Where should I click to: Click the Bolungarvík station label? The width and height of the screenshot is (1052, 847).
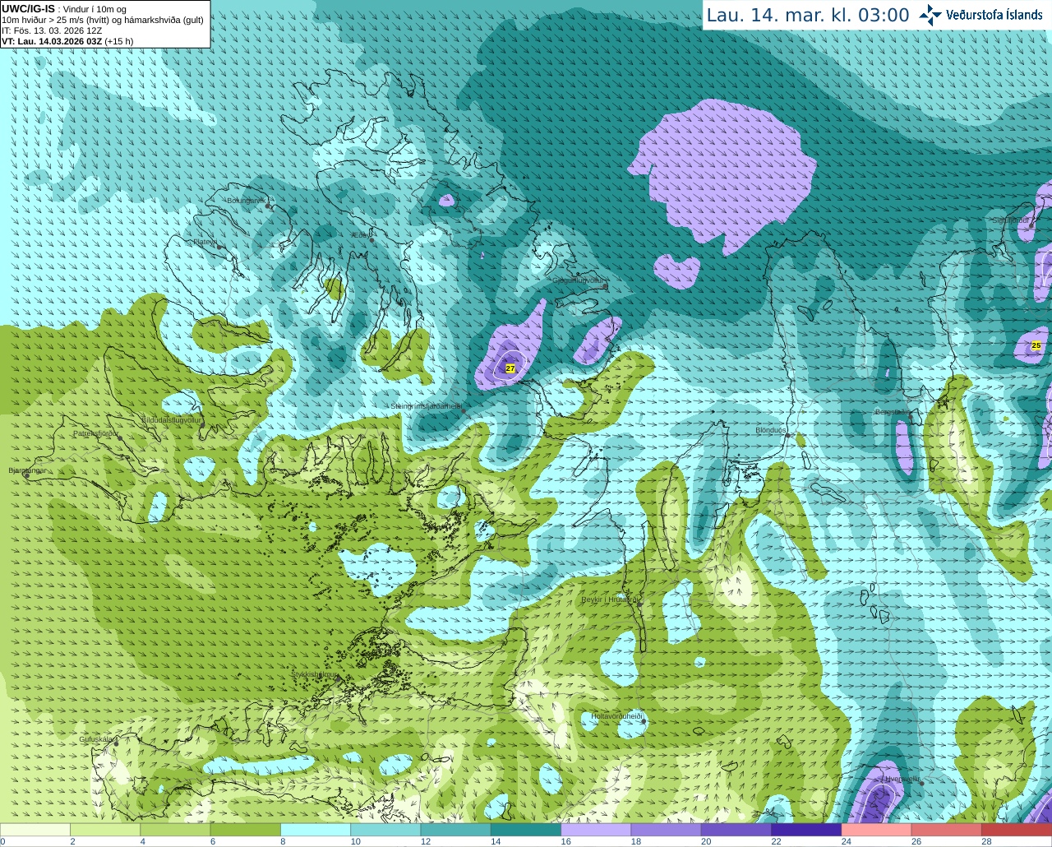tap(246, 201)
